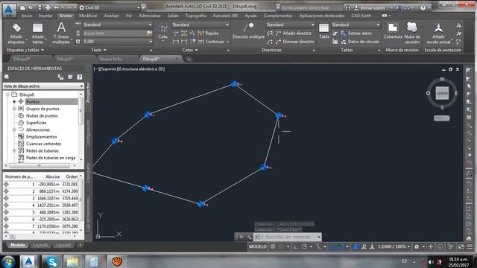Expand the Alineaciones tree node

(14, 130)
